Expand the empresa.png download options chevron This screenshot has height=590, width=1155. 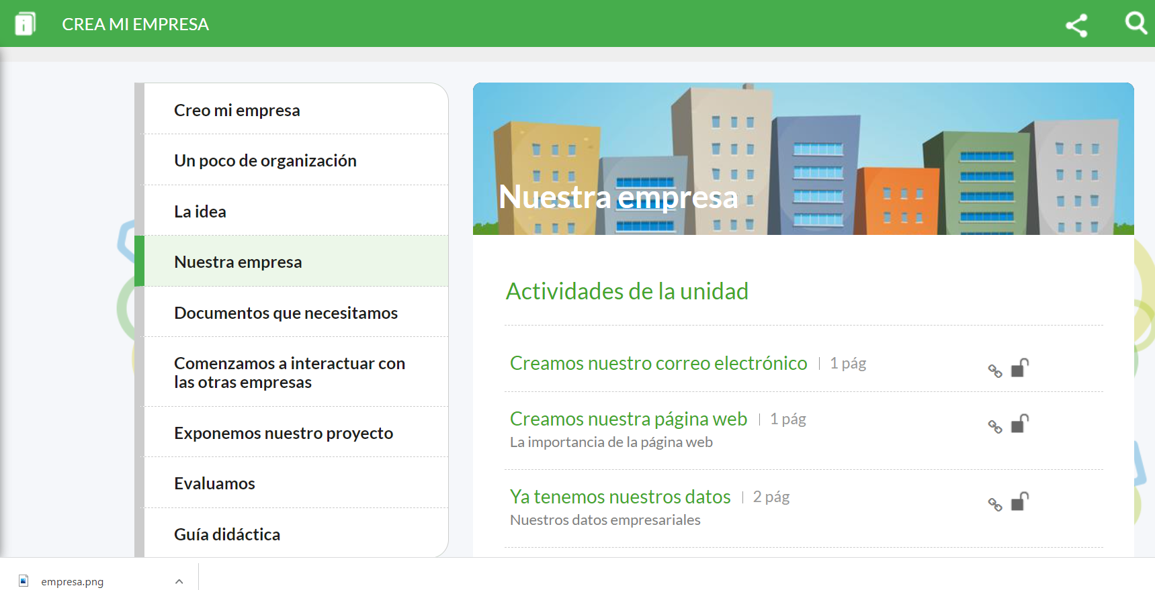[x=179, y=581]
